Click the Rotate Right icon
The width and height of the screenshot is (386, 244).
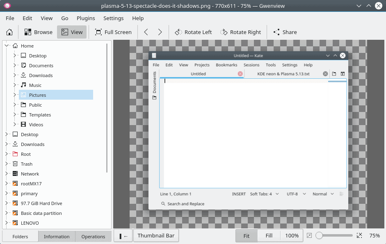pyautogui.click(x=224, y=32)
